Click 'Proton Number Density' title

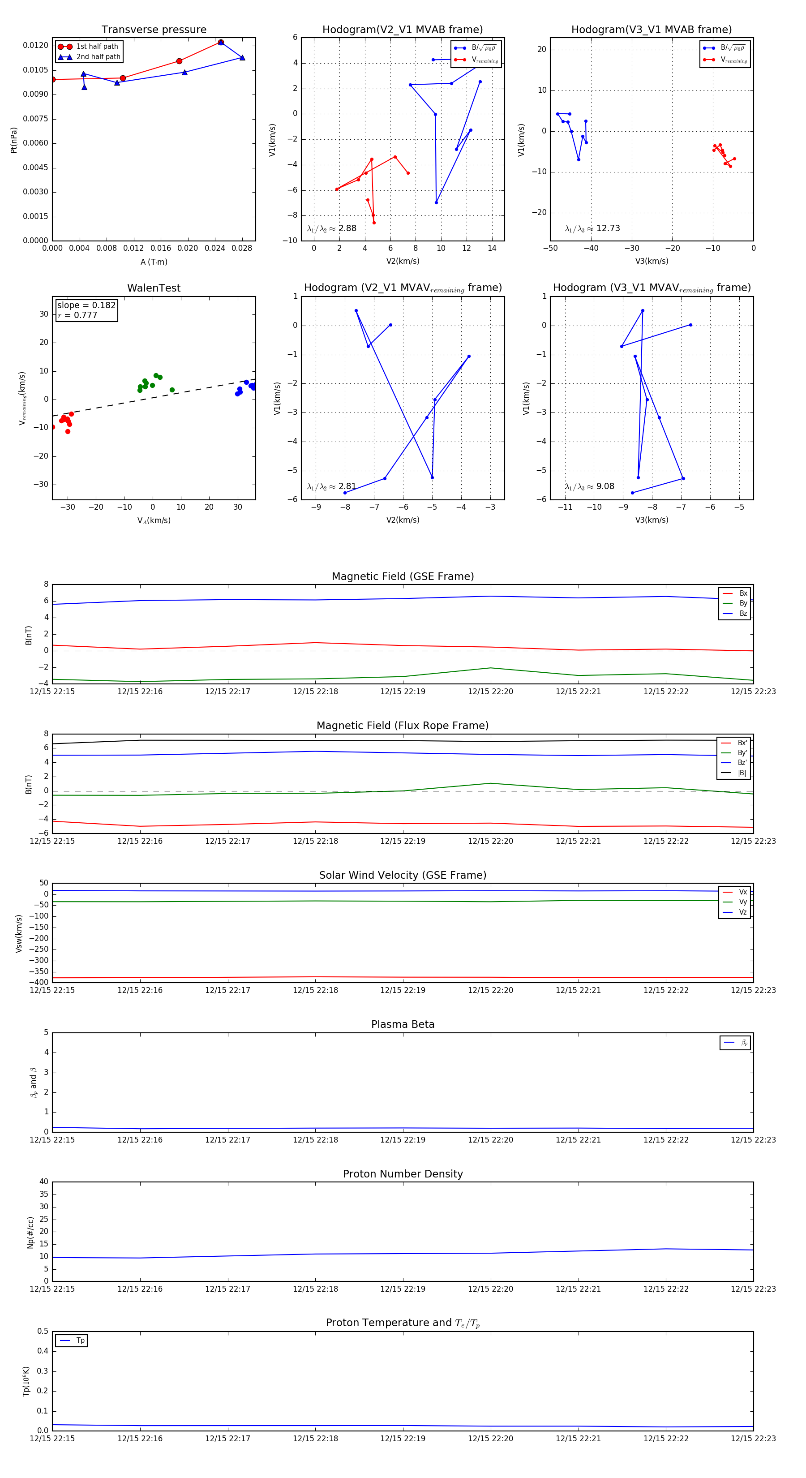coord(403,1174)
